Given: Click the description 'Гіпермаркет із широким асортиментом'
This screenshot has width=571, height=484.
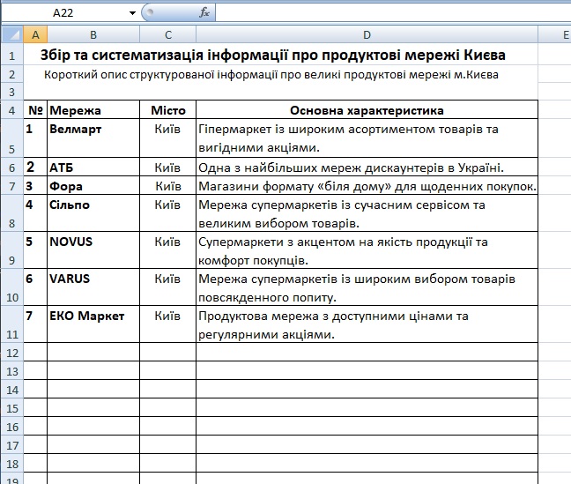Looking at the screenshot, I should tap(367, 138).
